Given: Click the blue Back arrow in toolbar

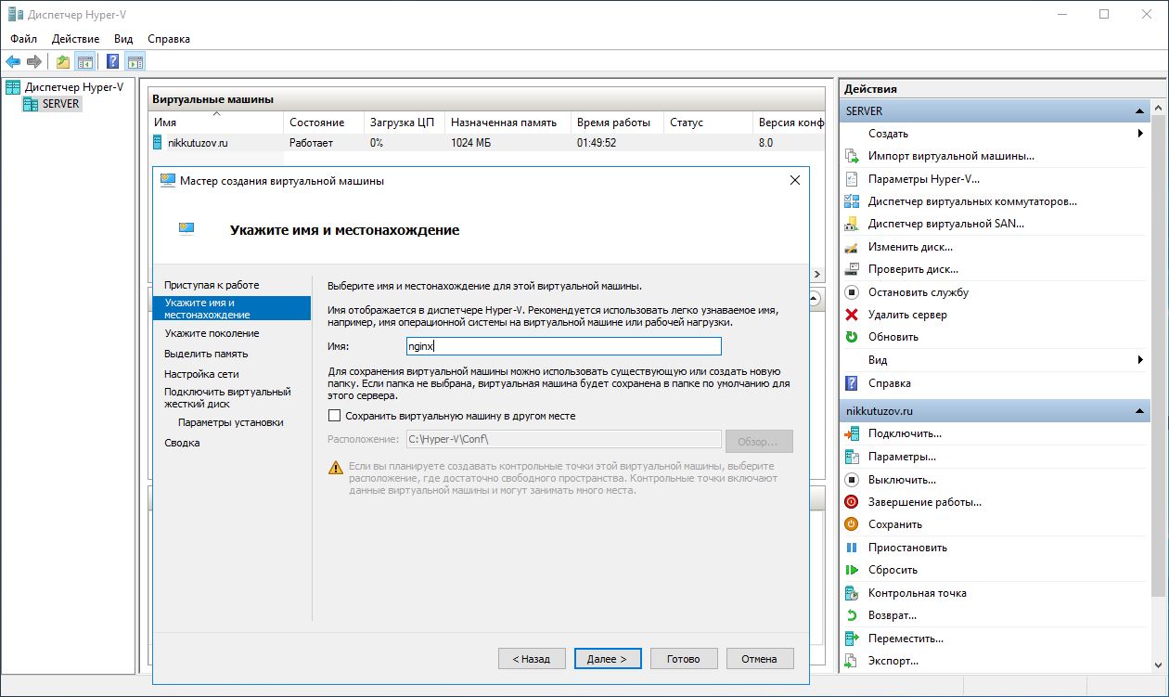Looking at the screenshot, I should tap(13, 62).
